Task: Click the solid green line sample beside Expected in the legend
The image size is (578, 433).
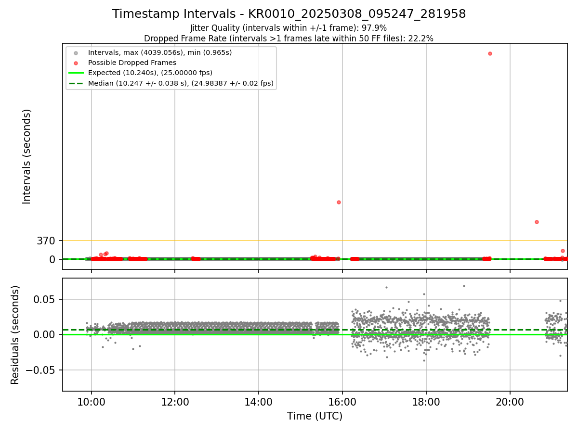Action: [x=76, y=73]
